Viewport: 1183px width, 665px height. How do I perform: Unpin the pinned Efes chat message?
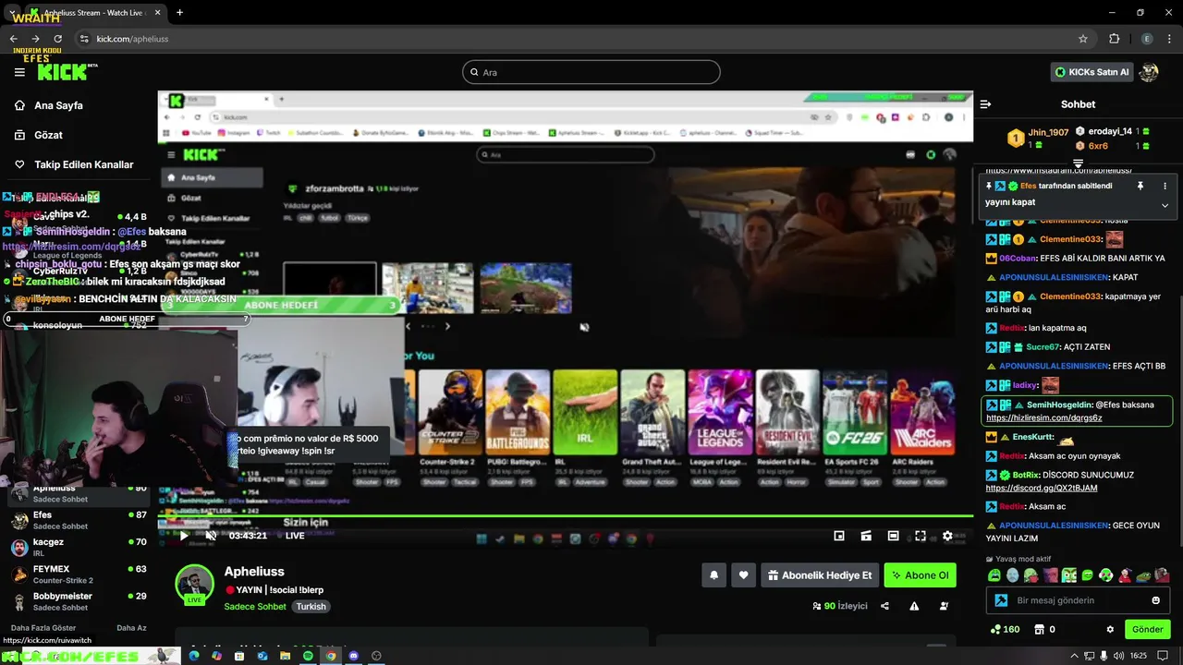(x=1140, y=186)
